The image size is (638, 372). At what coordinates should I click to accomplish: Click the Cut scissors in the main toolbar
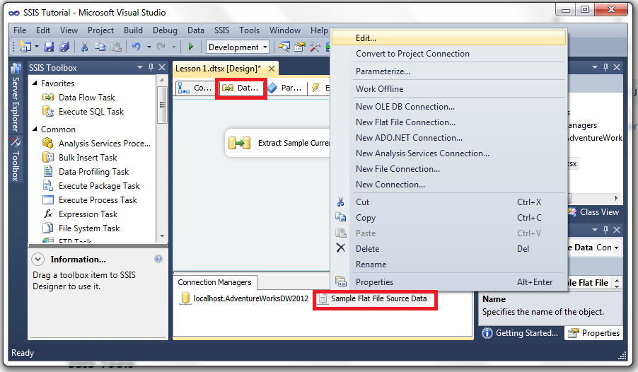click(84, 47)
